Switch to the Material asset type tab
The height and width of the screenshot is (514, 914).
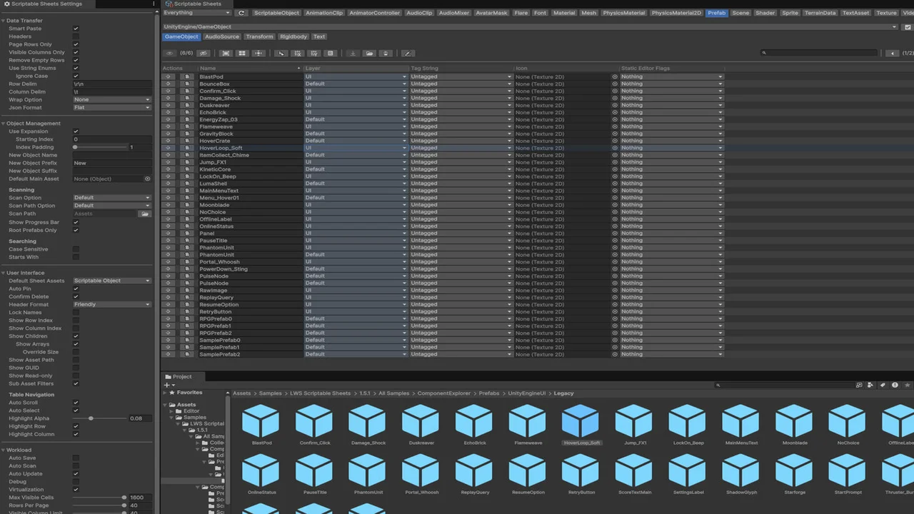563,13
